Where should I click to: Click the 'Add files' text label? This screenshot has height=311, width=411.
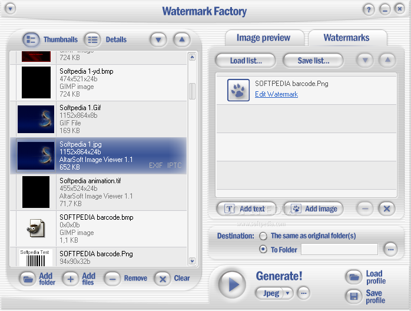[88, 279]
